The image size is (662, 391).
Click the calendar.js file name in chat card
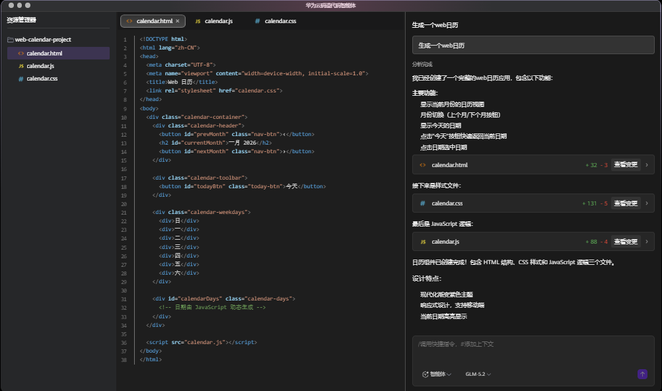point(445,242)
